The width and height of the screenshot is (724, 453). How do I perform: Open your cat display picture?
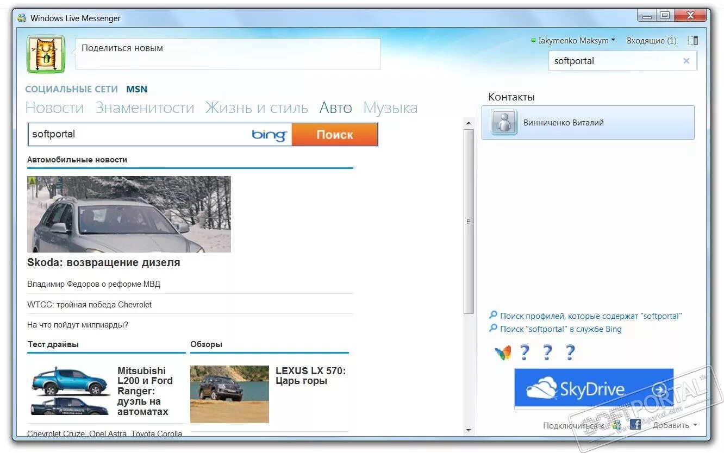46,54
